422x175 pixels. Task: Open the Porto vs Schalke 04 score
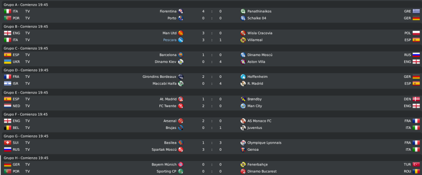point(212,18)
